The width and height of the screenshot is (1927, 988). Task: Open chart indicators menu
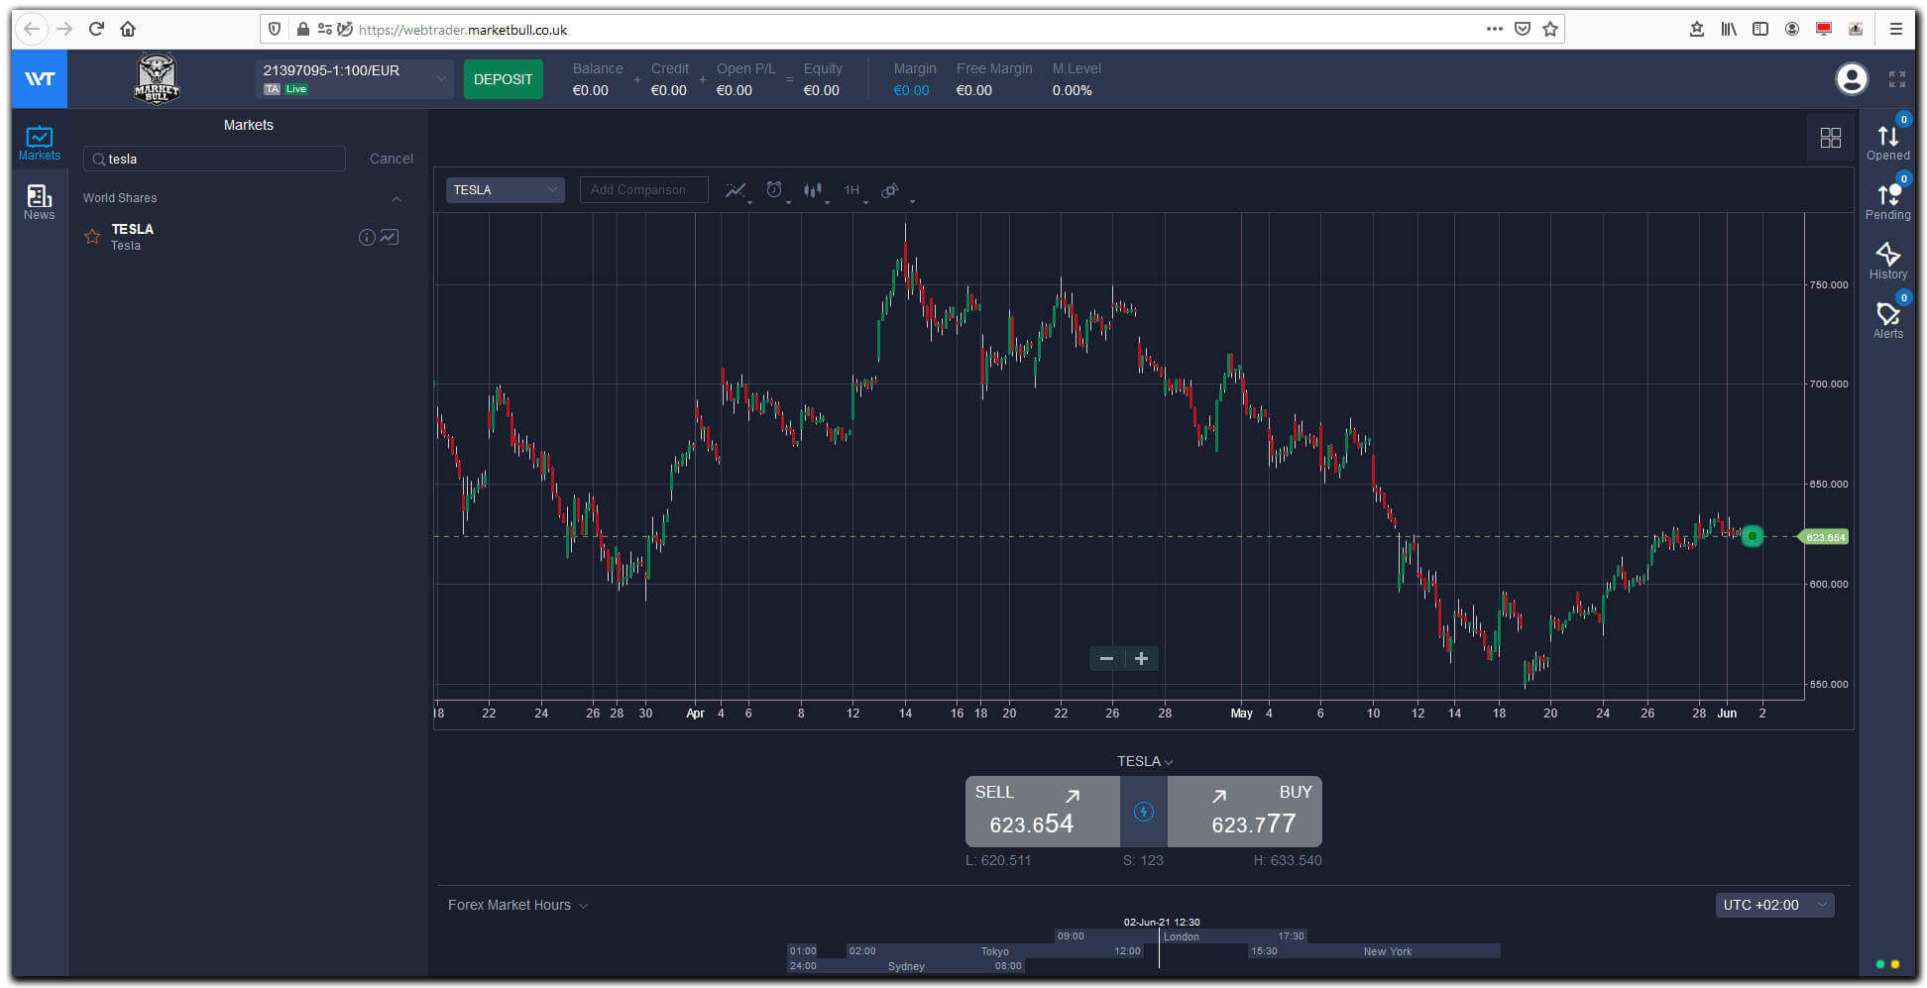click(737, 190)
